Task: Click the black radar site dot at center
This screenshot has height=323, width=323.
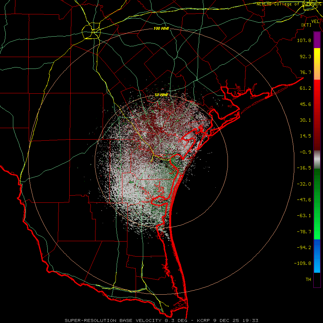Action: [x=161, y=161]
